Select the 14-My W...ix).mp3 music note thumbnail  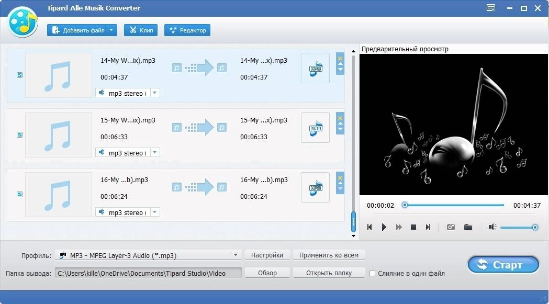59,75
